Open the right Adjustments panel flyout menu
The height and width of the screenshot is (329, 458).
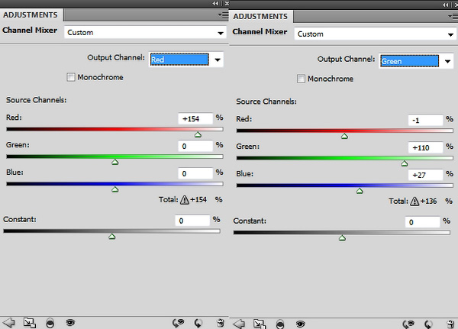453,16
